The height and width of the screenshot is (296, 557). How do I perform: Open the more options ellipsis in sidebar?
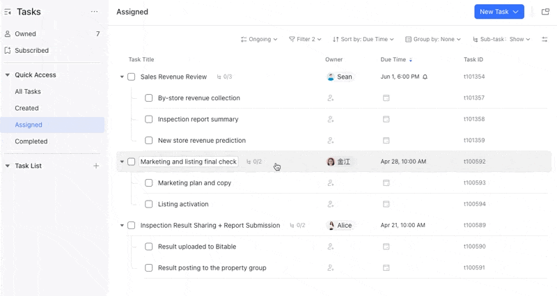click(x=95, y=12)
